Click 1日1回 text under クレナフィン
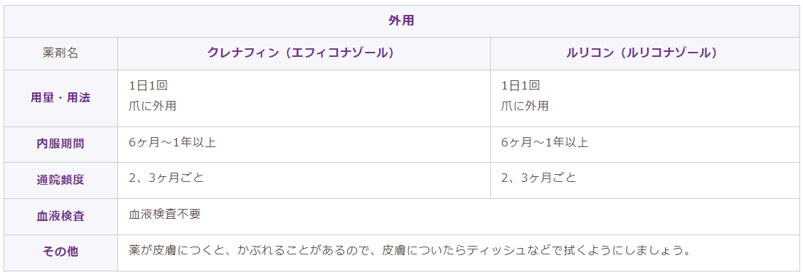 coord(149,85)
